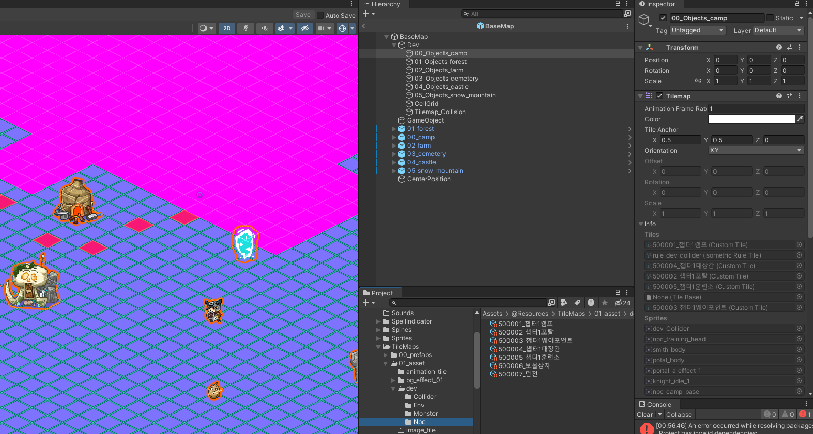The width and height of the screenshot is (813, 434).
Task: Expand the 01_forest prefab
Action: [394, 129]
